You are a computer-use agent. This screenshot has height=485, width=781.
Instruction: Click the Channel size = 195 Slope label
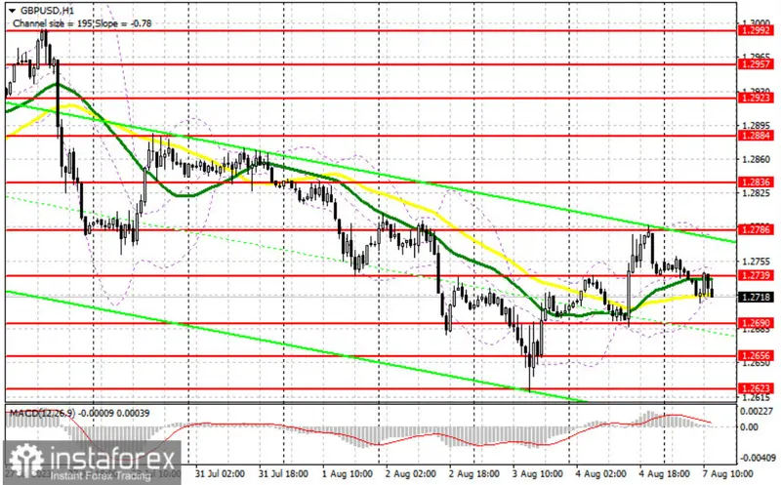[82, 23]
